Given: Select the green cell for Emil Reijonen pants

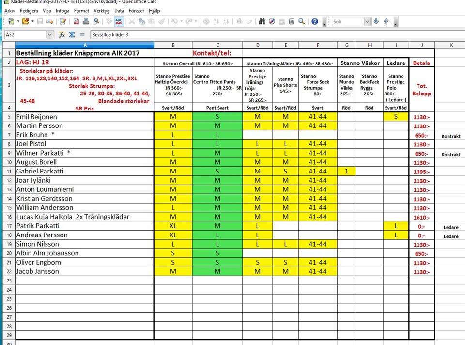Looking at the screenshot, I should 217,117.
